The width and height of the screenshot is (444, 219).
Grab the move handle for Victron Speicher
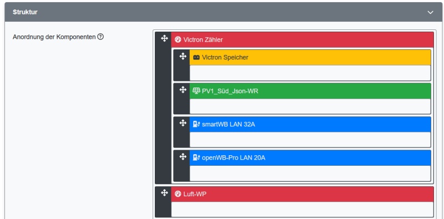183,57
